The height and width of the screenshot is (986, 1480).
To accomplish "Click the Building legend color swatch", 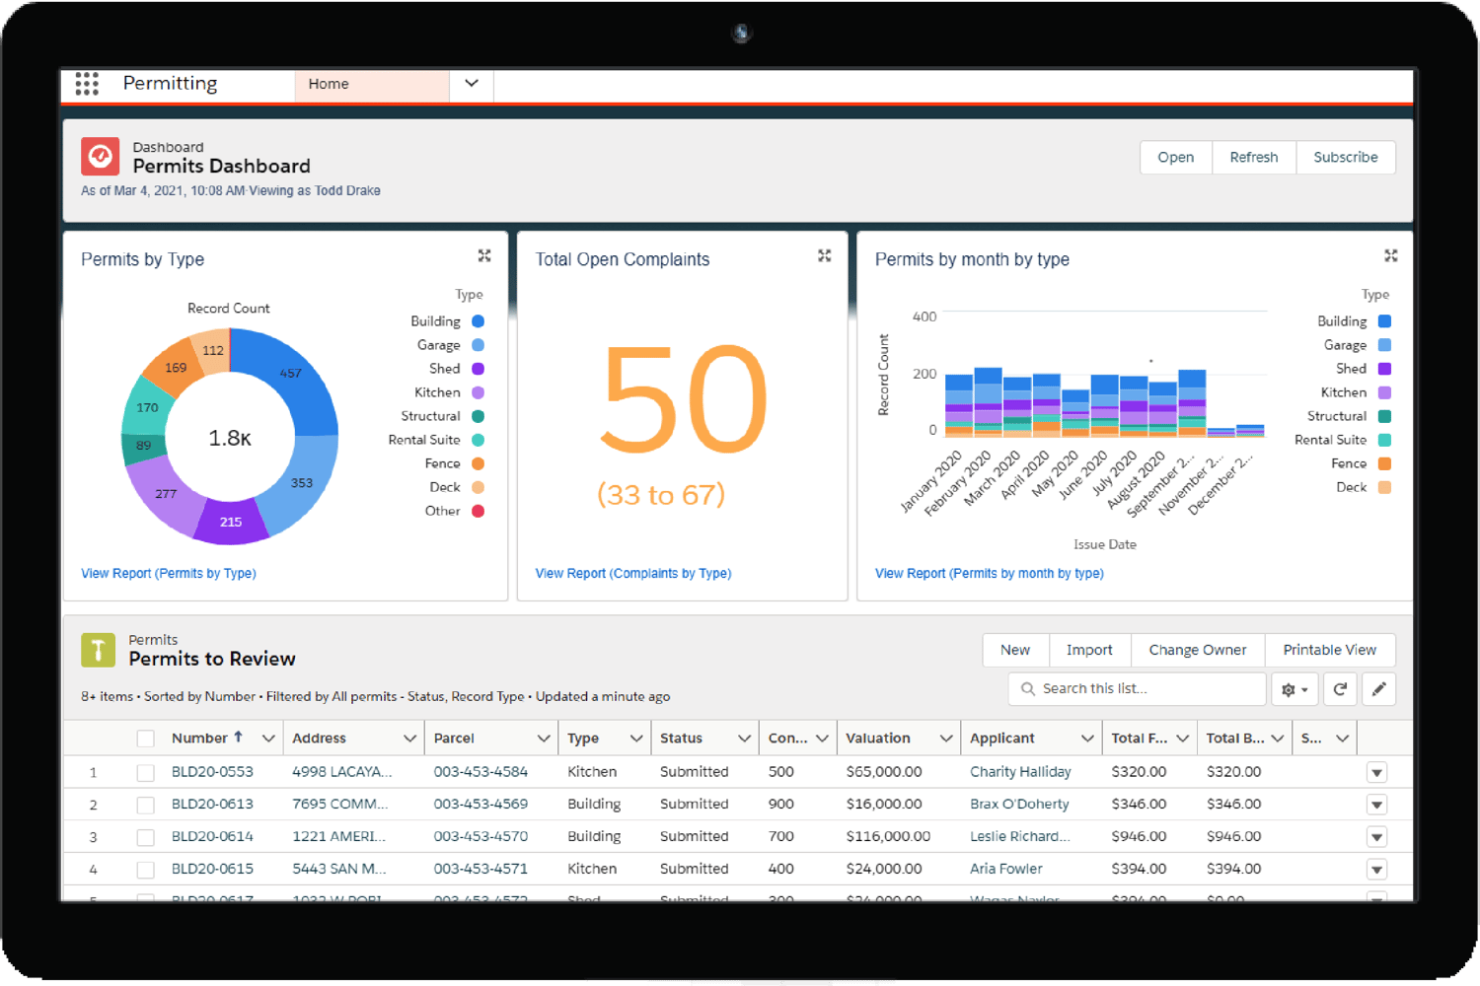I will pos(478,320).
